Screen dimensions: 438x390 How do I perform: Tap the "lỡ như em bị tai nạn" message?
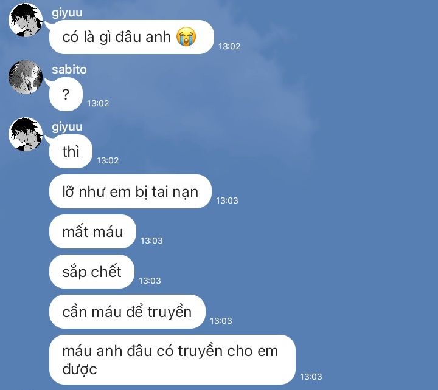130,191
